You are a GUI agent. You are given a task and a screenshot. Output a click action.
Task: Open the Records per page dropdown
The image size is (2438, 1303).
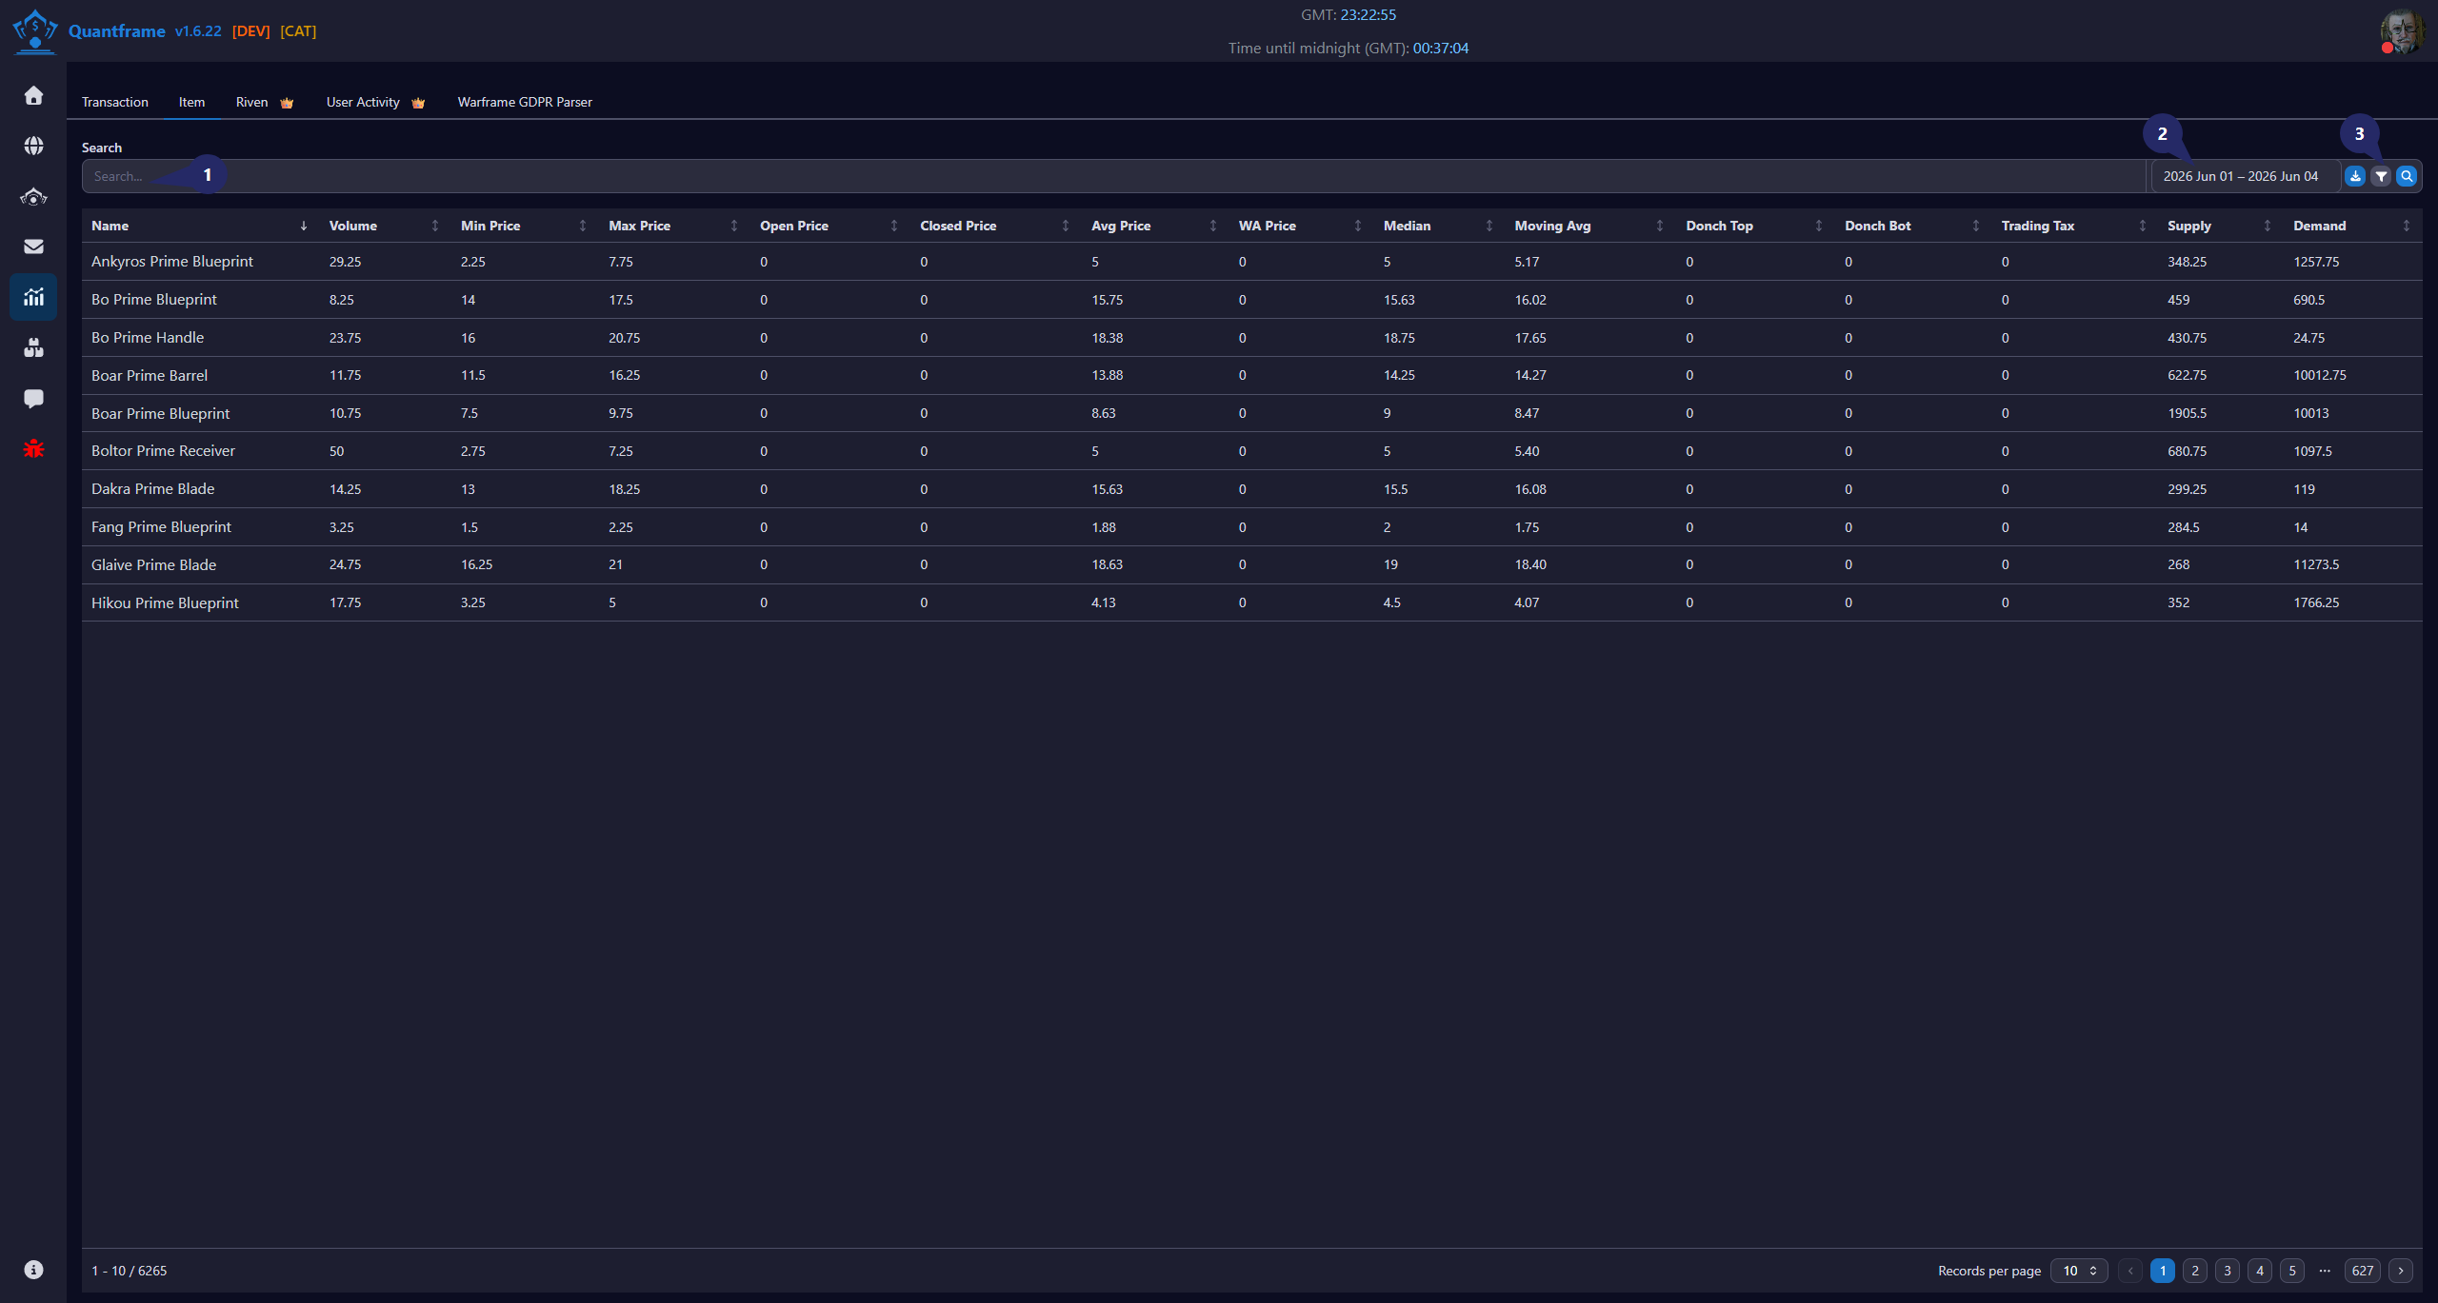tap(2079, 1271)
